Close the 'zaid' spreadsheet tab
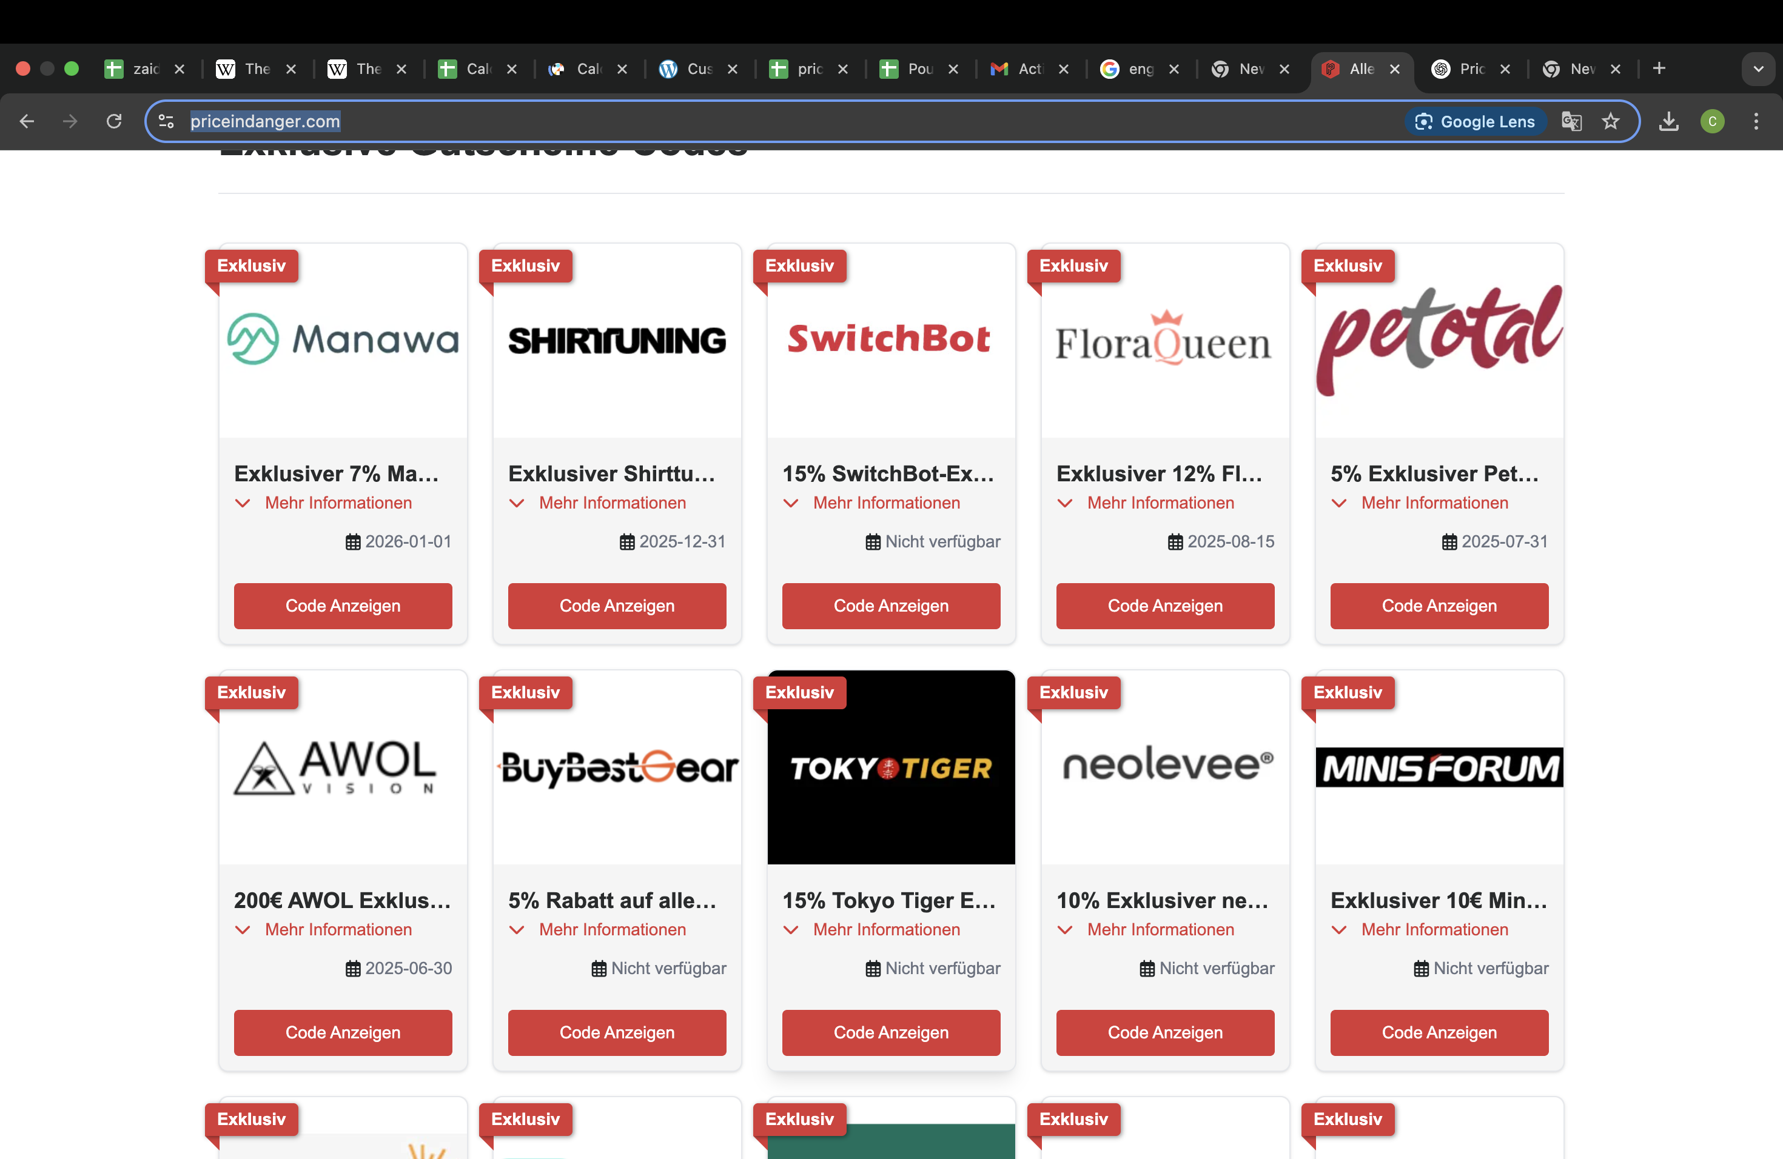1783x1159 pixels. [x=180, y=69]
